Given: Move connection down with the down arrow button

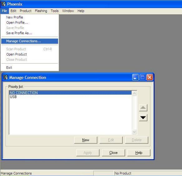Looking at the screenshot, I should (x=143, y=117).
